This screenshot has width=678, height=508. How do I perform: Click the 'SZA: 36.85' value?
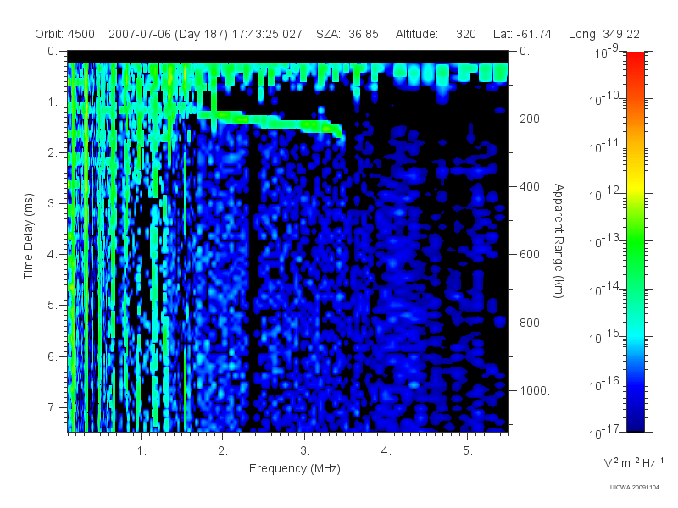347,34
